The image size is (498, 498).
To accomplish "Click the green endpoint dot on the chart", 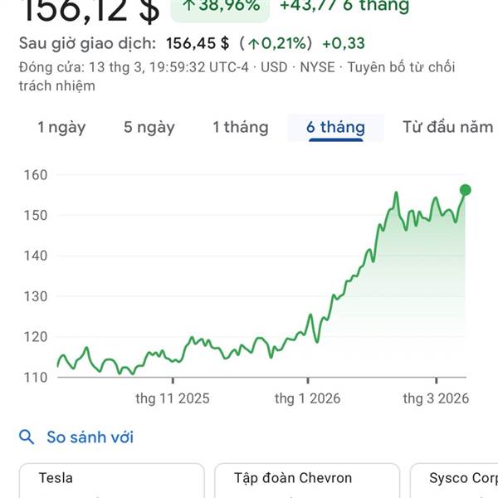I will (x=466, y=190).
